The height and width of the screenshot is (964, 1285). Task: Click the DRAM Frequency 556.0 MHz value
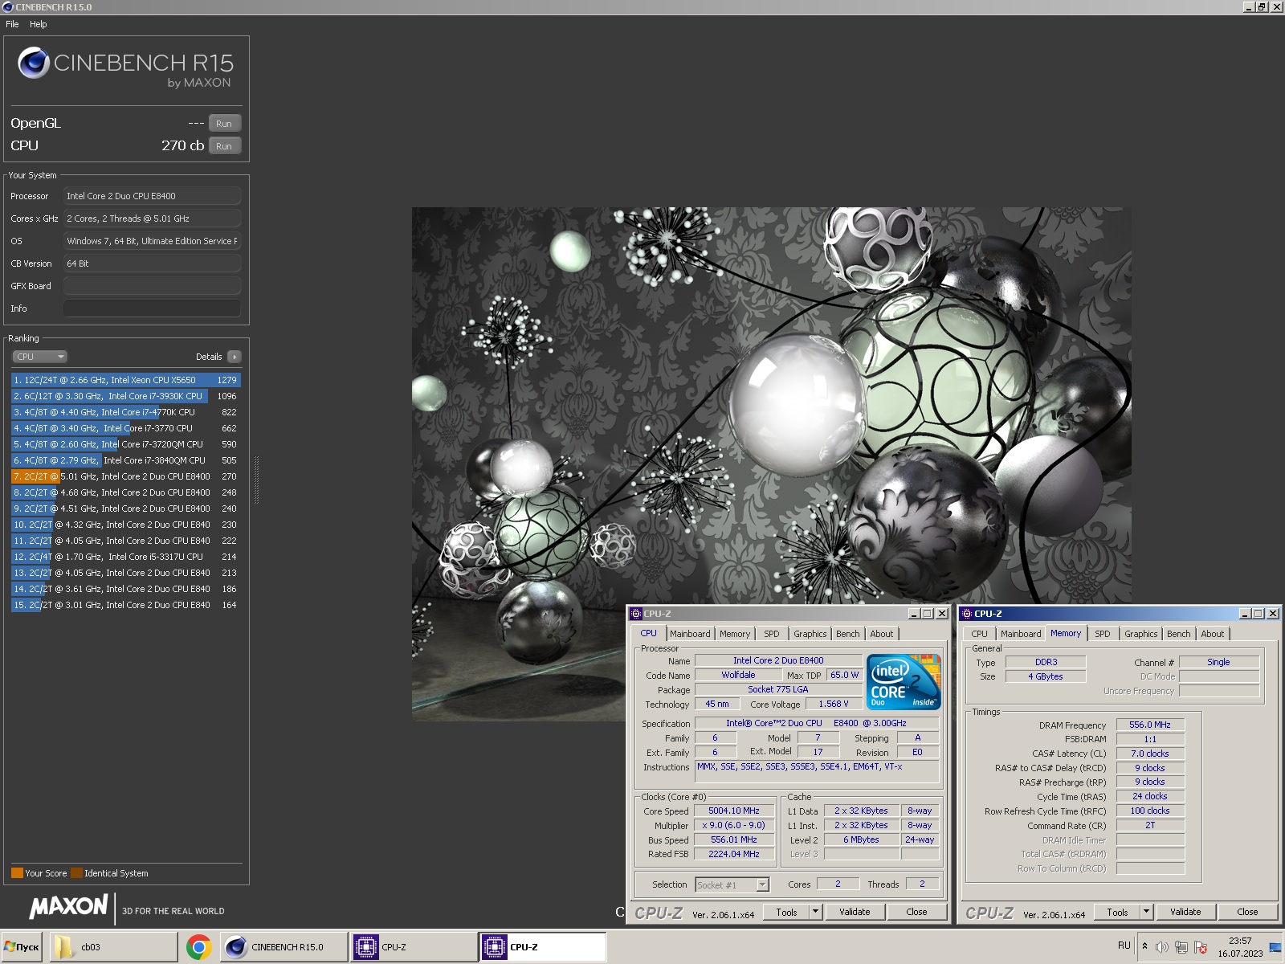[x=1150, y=725]
